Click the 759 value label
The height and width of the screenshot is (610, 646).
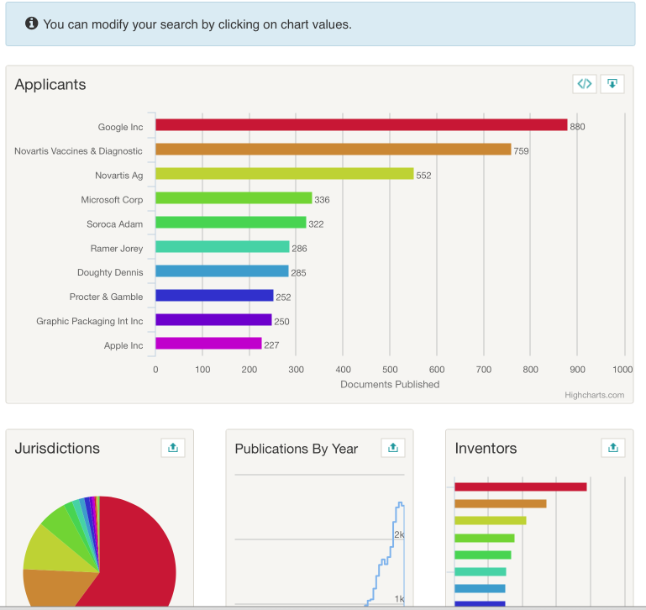521,151
